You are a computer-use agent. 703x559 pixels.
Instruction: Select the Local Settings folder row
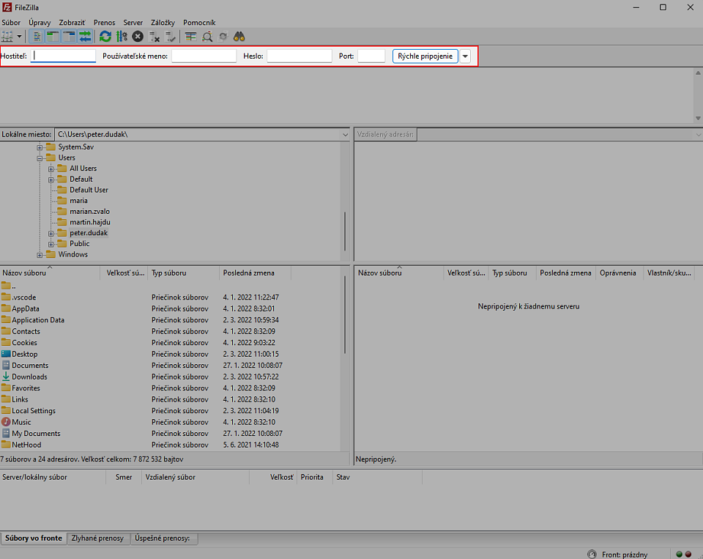(x=171, y=410)
